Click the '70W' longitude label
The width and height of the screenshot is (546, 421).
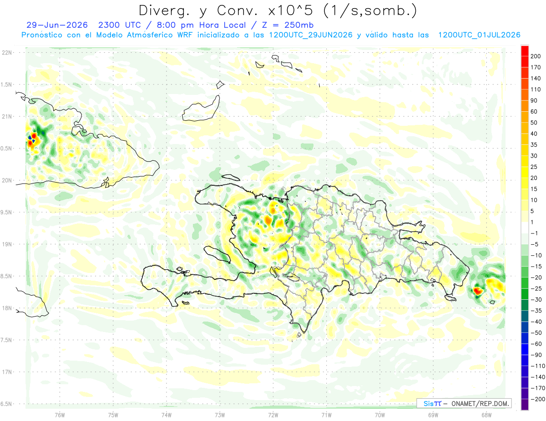point(379,414)
